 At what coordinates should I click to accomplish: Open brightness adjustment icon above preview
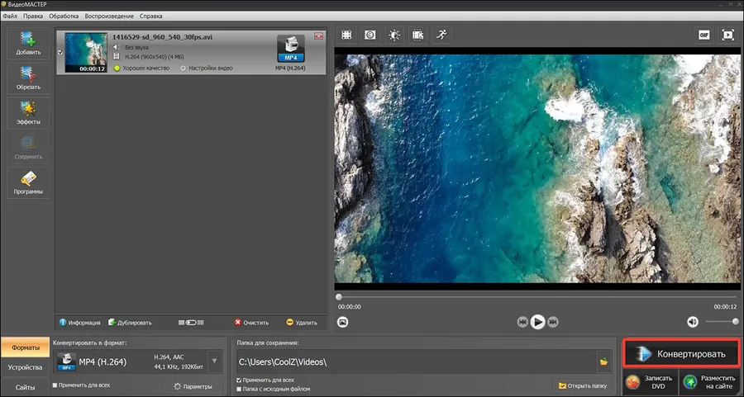click(x=394, y=35)
